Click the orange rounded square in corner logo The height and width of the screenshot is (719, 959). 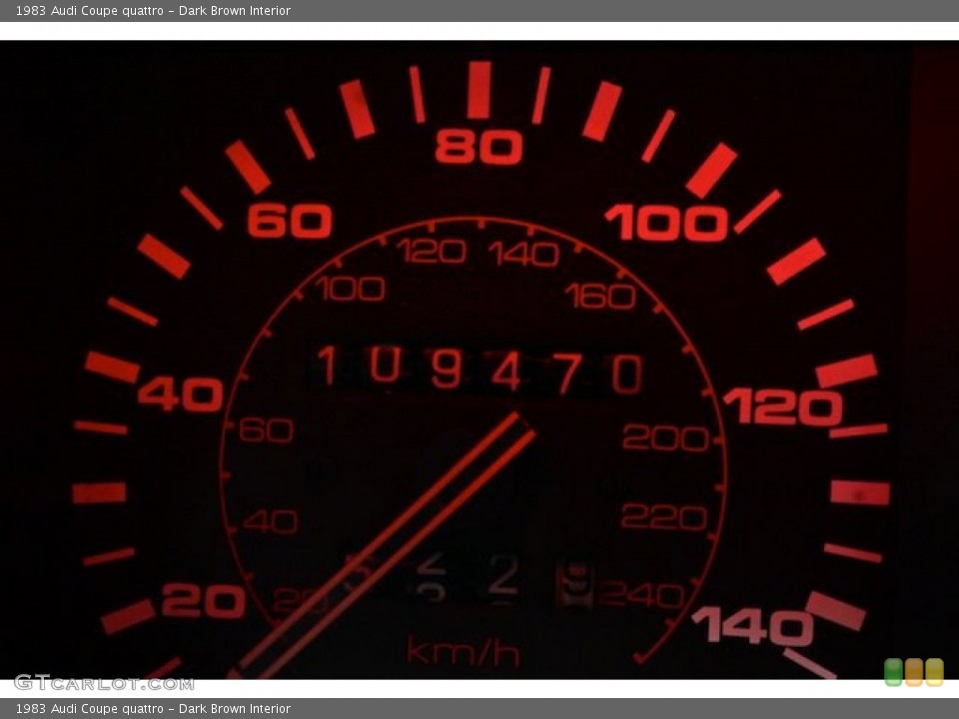point(914,672)
